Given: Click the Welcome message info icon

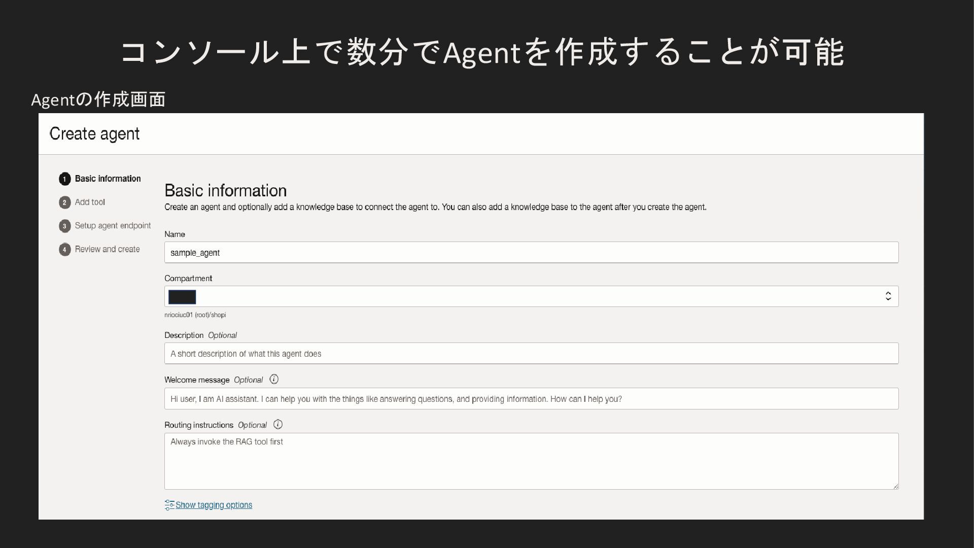Looking at the screenshot, I should tap(274, 379).
